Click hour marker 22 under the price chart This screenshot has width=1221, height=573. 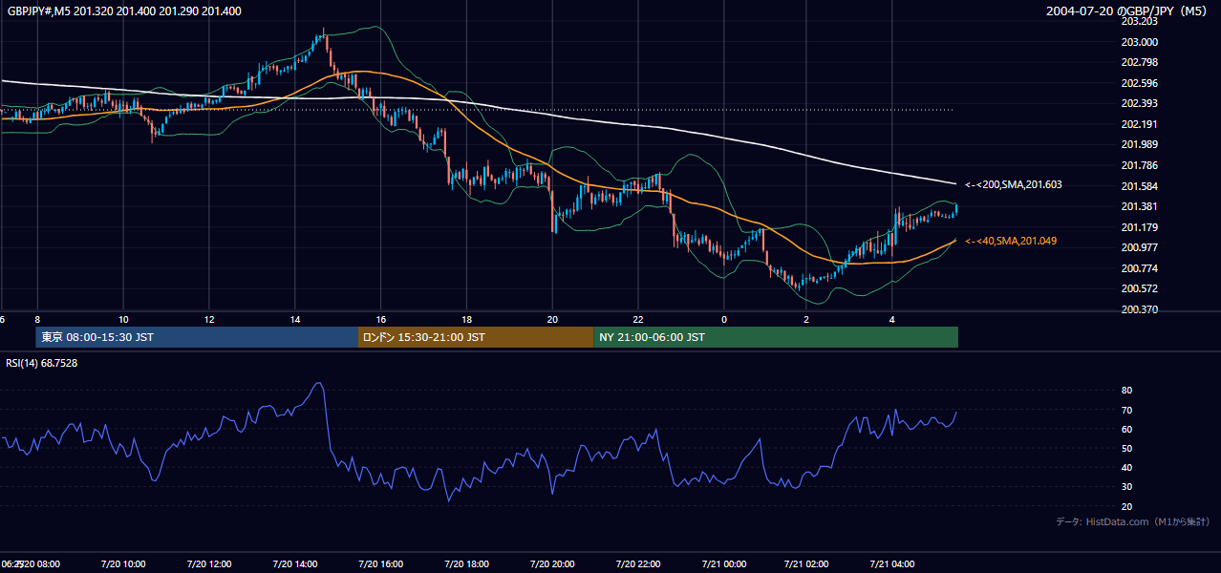click(x=638, y=319)
